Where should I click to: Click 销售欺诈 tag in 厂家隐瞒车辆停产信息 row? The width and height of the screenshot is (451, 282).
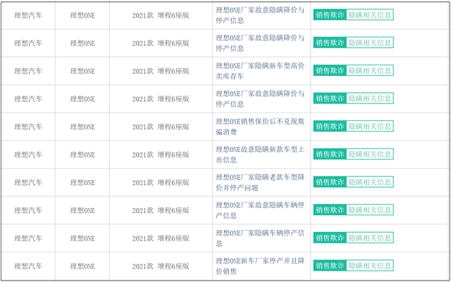click(x=330, y=238)
